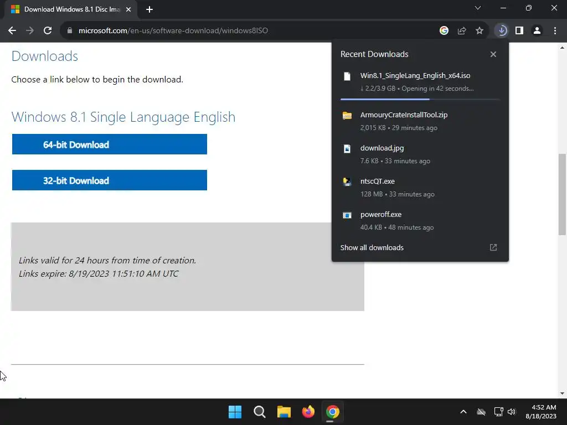Click the forward navigation arrow

[30, 31]
